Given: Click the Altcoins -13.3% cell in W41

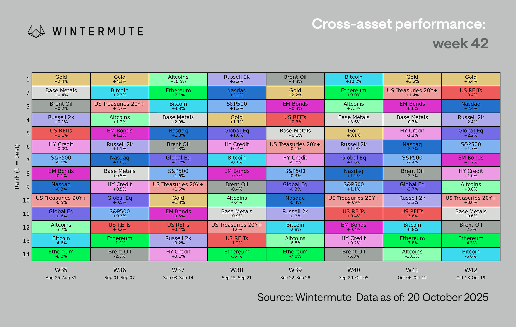Looking at the screenshot, I should coord(412,254).
